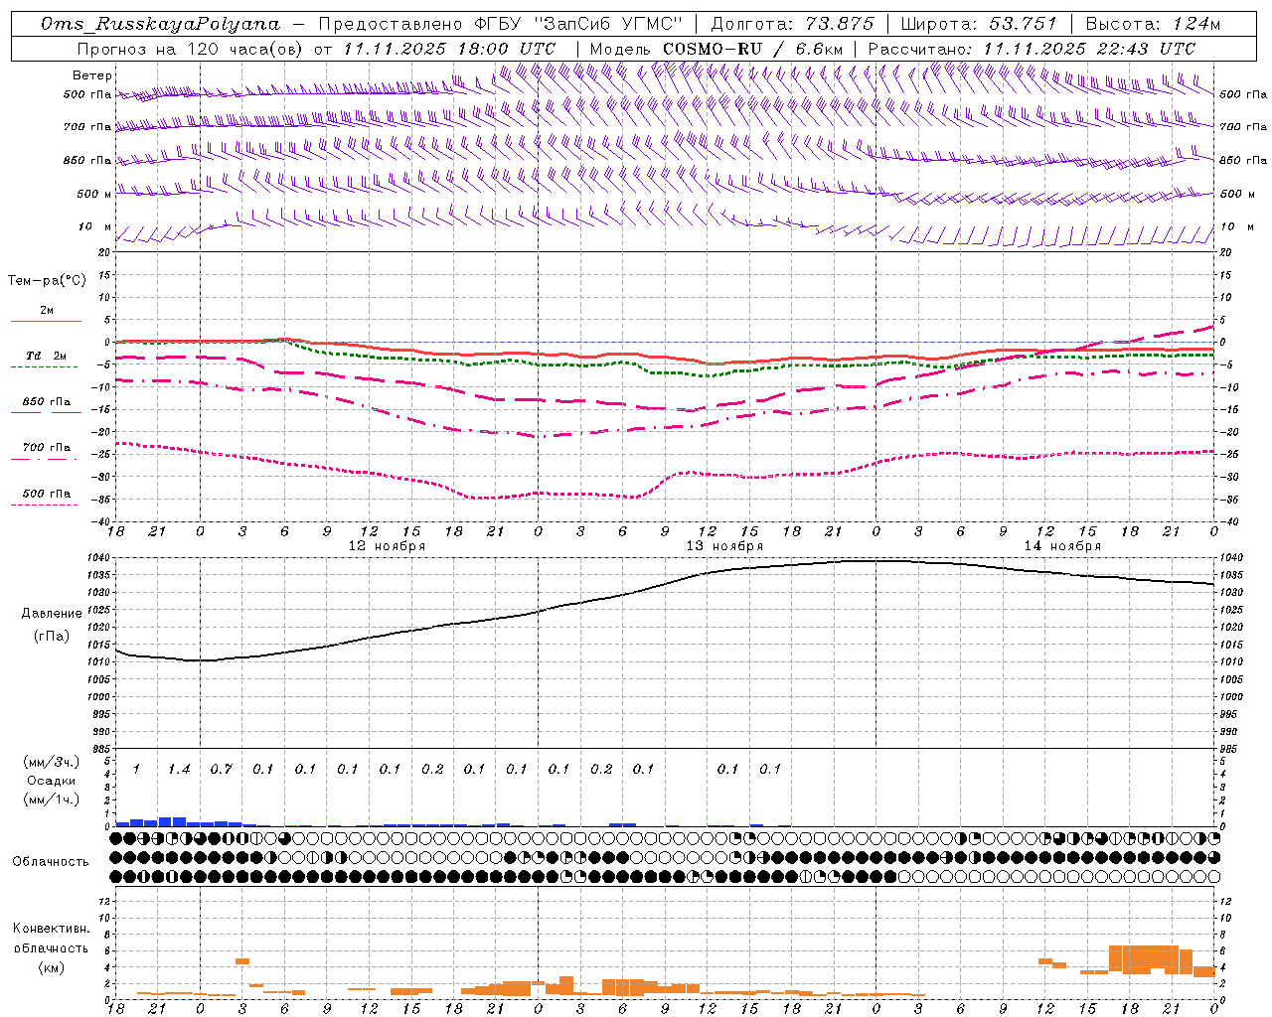
Task: Click the 14 ноября date marker
Action: point(1062,546)
